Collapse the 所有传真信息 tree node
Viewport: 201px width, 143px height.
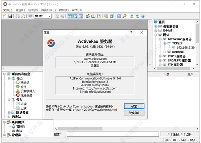(4, 74)
